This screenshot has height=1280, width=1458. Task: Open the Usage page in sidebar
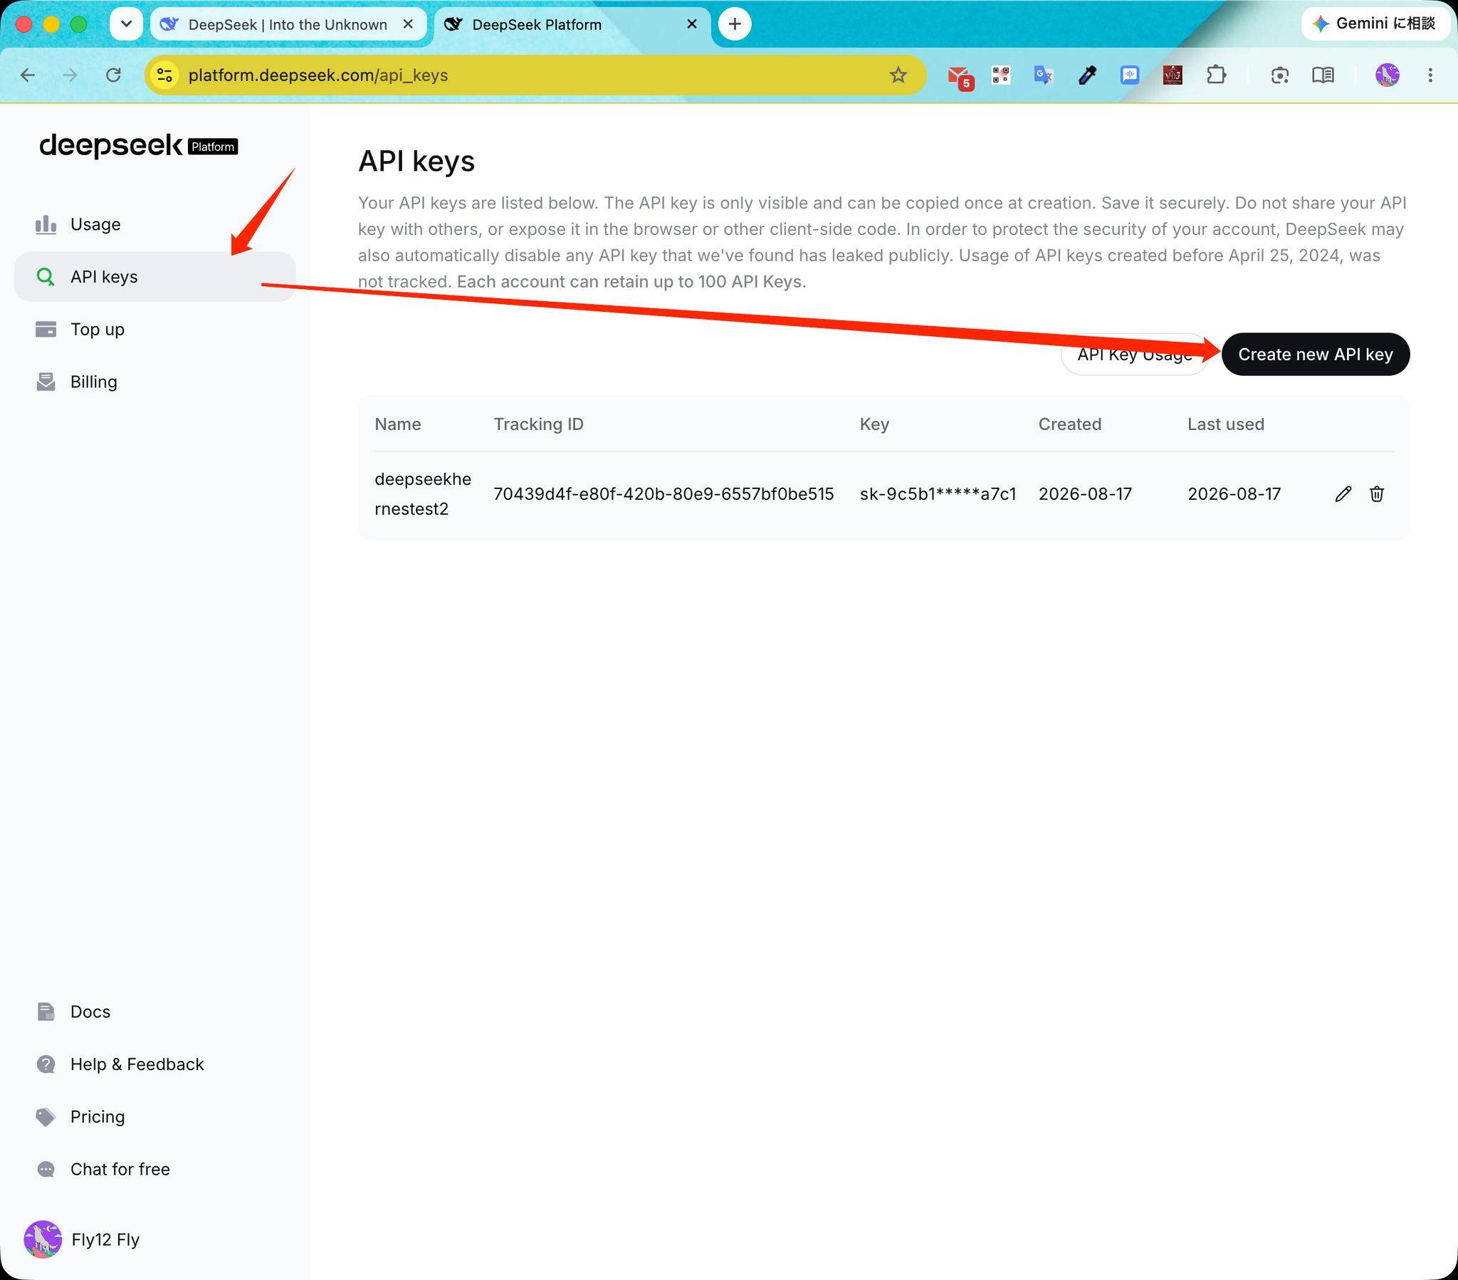click(x=154, y=224)
